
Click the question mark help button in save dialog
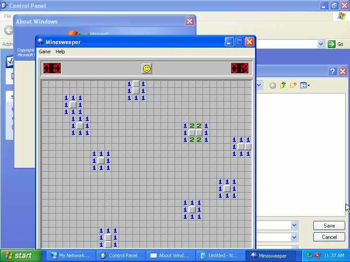332,72
